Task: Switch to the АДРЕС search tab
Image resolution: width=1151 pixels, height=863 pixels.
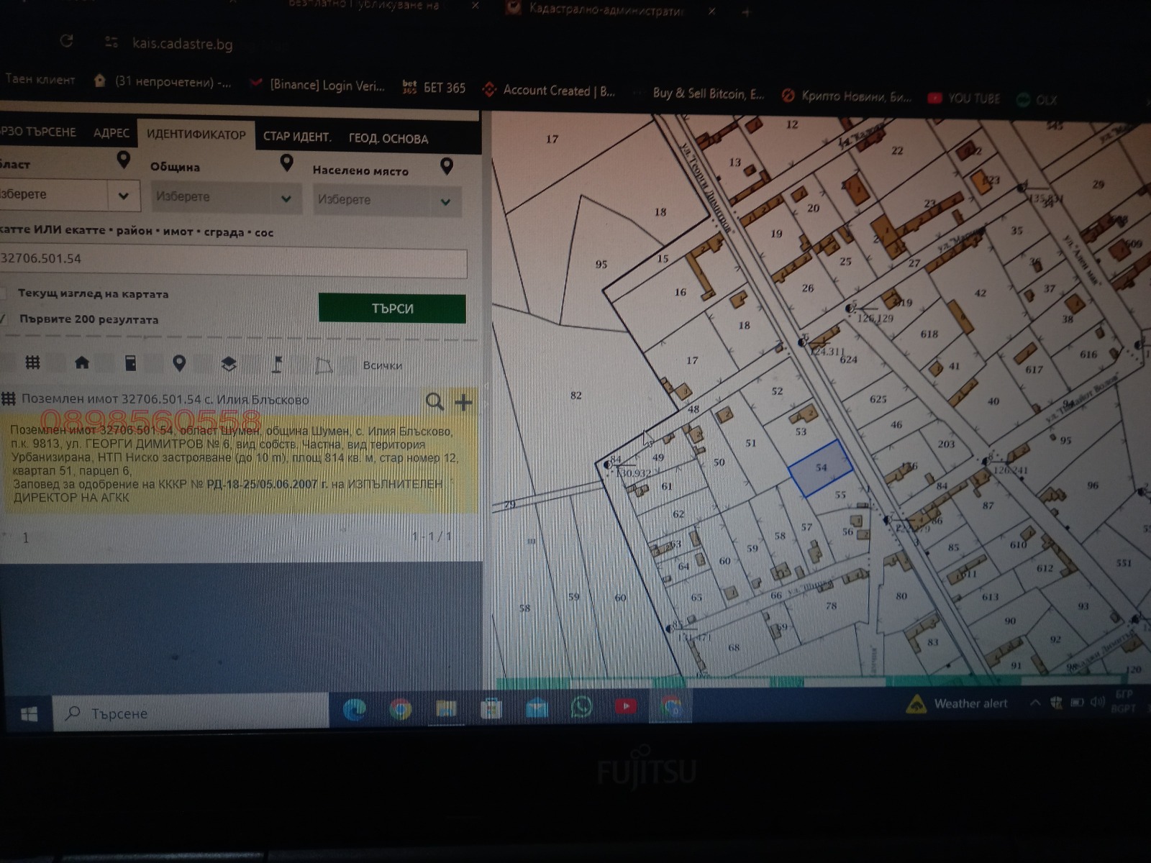Action: coord(111,133)
